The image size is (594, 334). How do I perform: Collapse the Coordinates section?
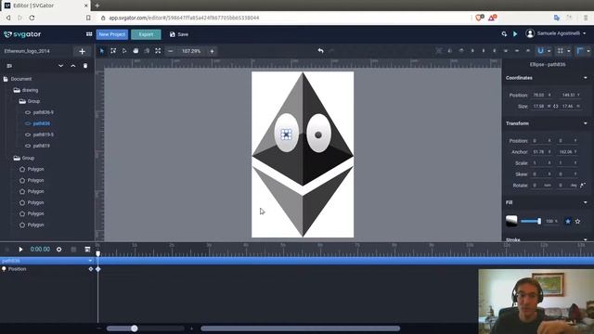click(586, 78)
